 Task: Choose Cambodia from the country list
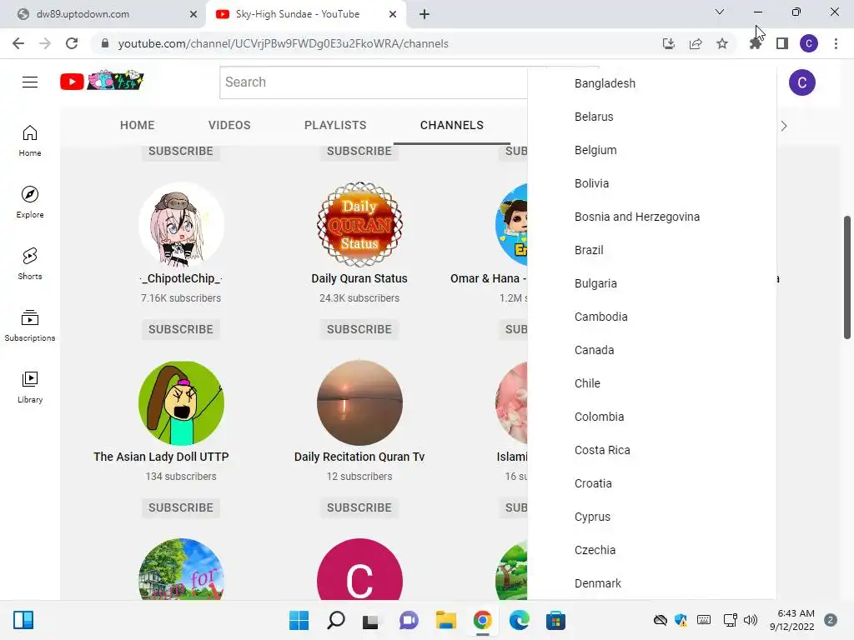coord(652,317)
